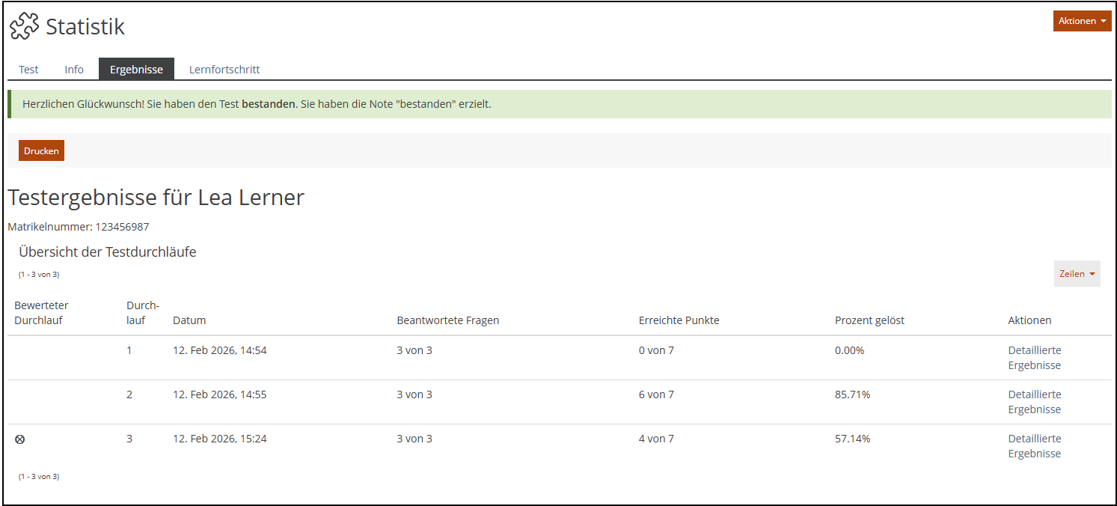This screenshot has height=506, width=1117.
Task: Open the Aktionen dropdown menu
Action: pyautogui.click(x=1082, y=21)
